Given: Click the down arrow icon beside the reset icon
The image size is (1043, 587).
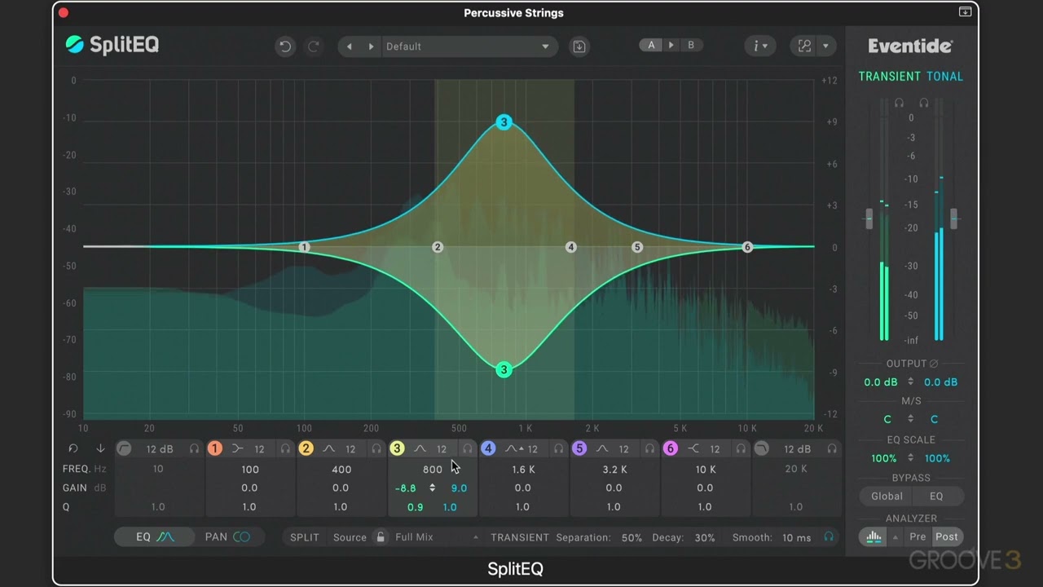Looking at the screenshot, I should [100, 448].
